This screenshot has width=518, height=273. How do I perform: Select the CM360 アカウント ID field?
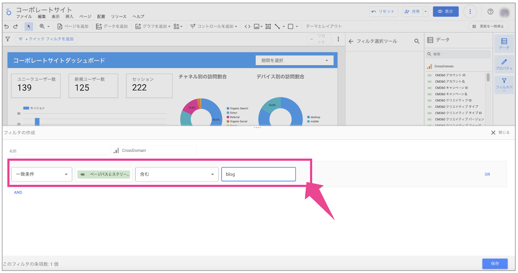click(450, 75)
